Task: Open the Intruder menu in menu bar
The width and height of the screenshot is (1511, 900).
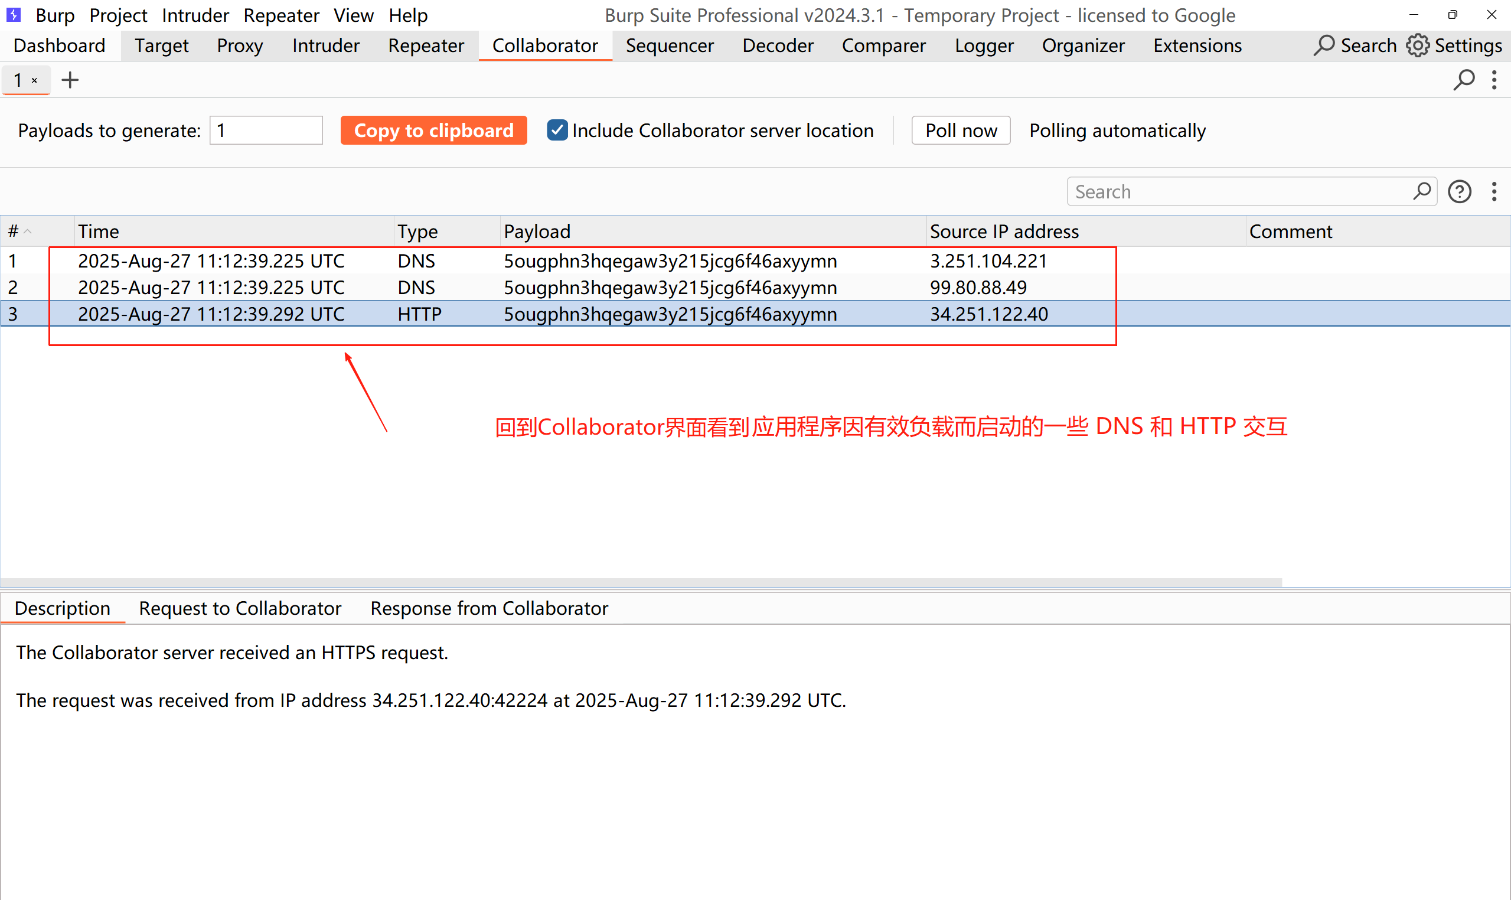Action: point(195,15)
